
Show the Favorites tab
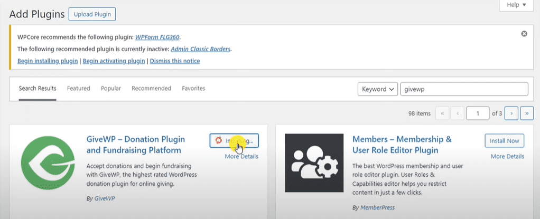coord(193,89)
